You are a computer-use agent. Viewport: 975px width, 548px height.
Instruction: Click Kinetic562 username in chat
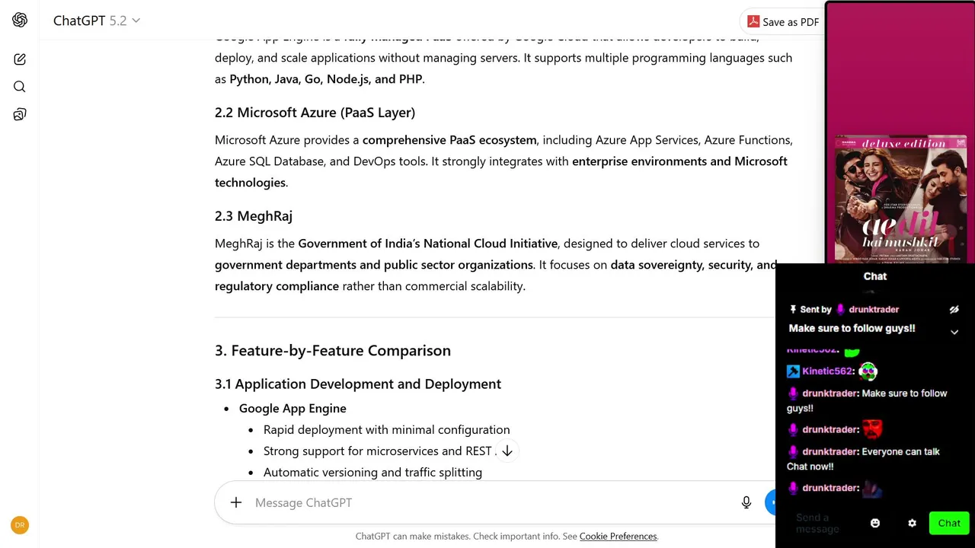pyautogui.click(x=827, y=371)
